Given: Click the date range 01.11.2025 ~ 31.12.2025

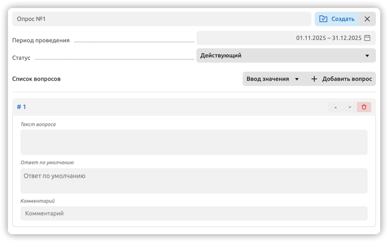Looking at the screenshot, I should (x=329, y=38).
